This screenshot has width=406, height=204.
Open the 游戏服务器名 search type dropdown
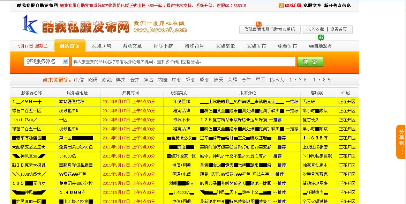tap(47, 61)
